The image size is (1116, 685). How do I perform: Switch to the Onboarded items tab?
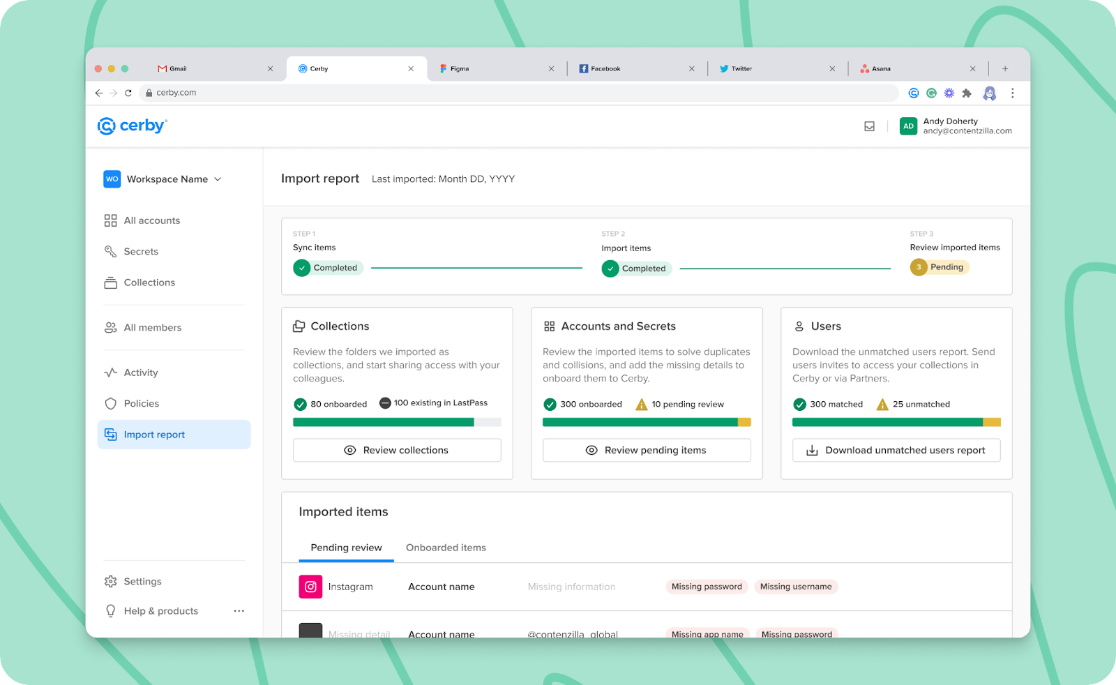pyautogui.click(x=446, y=547)
